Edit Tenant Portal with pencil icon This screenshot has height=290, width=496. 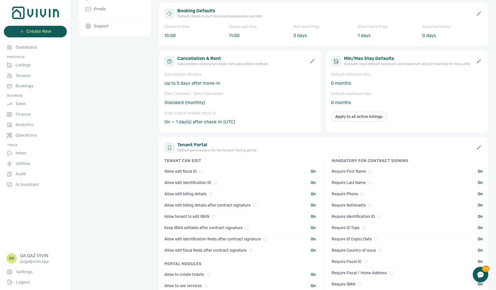click(479, 148)
